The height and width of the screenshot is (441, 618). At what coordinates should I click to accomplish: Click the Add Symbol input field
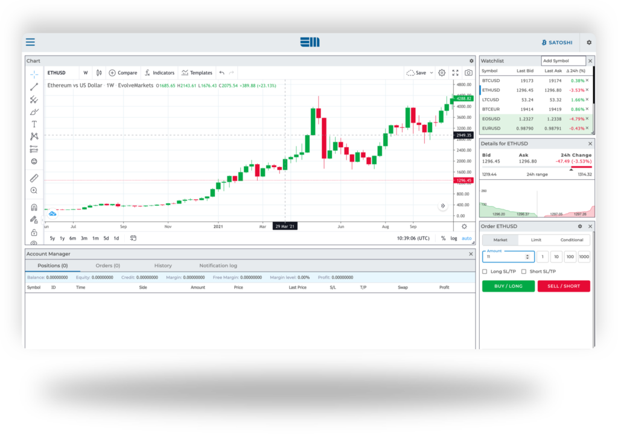(x=563, y=61)
